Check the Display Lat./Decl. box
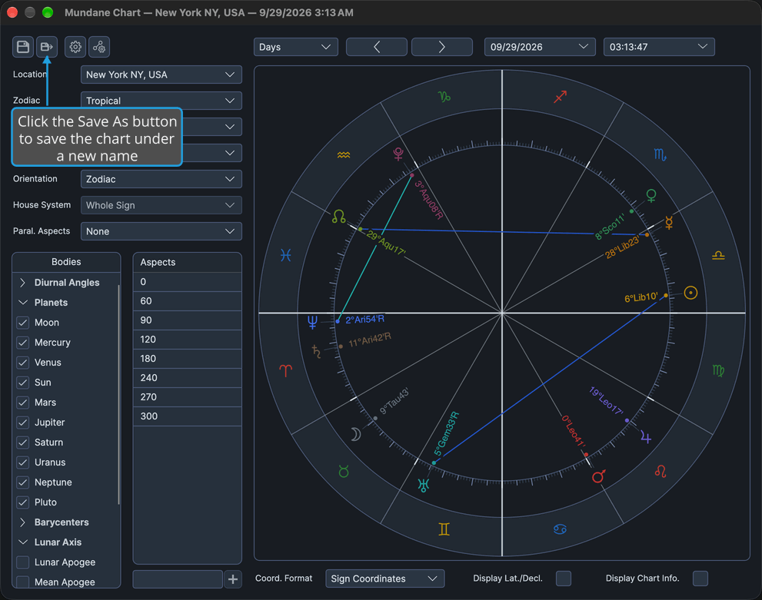This screenshot has height=600, width=762. (564, 578)
